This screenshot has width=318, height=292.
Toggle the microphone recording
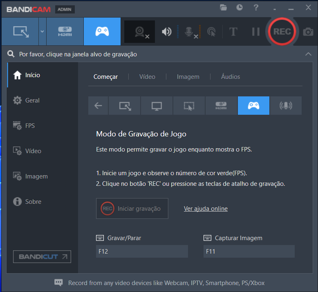pyautogui.click(x=190, y=31)
